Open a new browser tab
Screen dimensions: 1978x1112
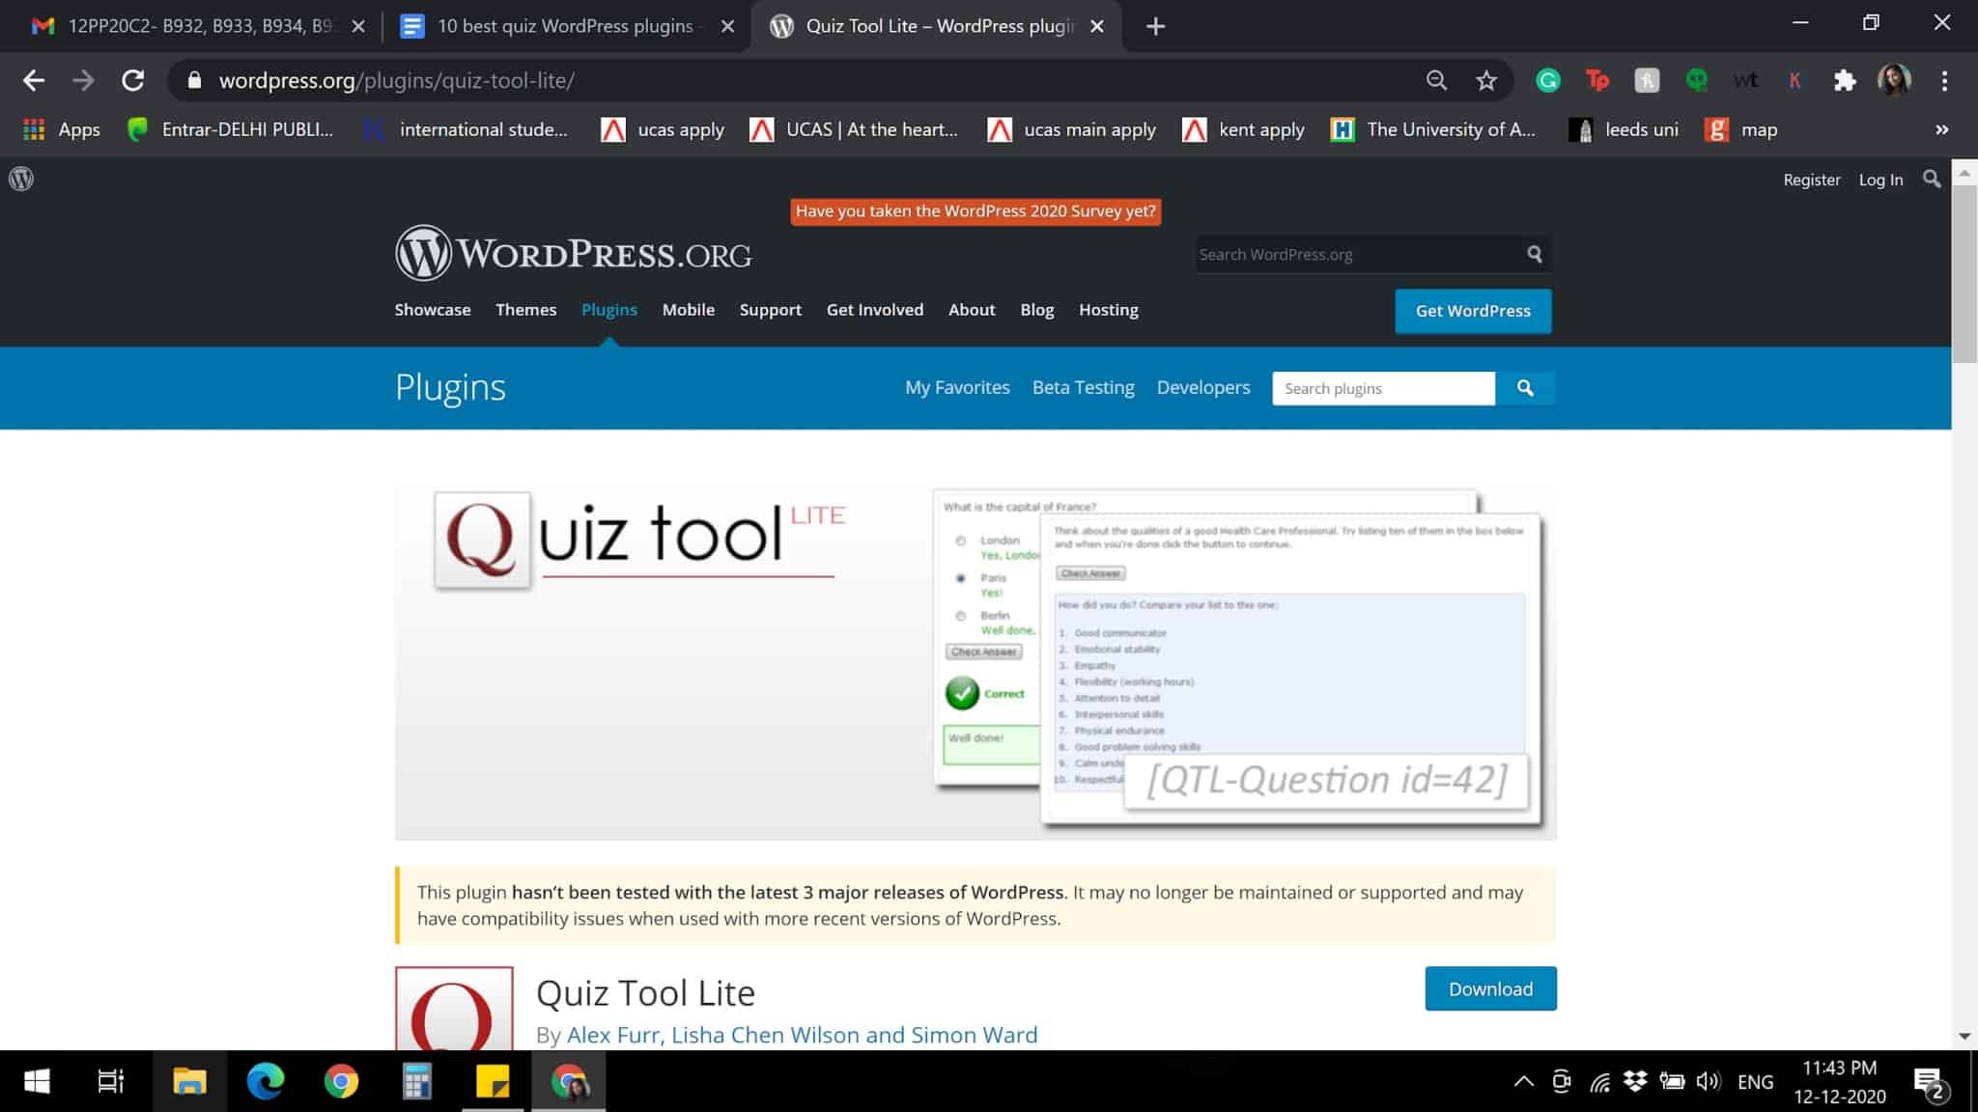[x=1155, y=26]
